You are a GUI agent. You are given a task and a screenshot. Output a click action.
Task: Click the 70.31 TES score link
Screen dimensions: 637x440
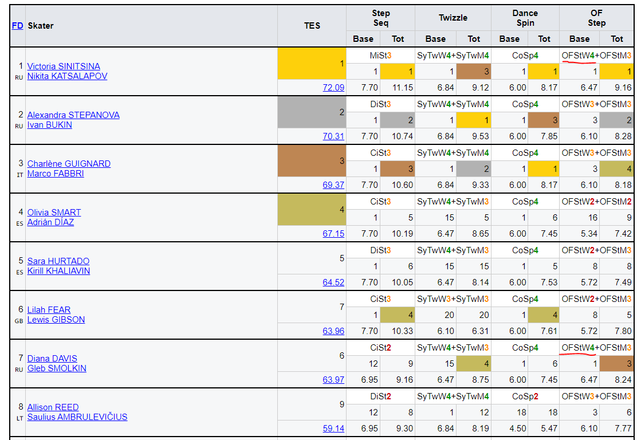[x=333, y=136]
